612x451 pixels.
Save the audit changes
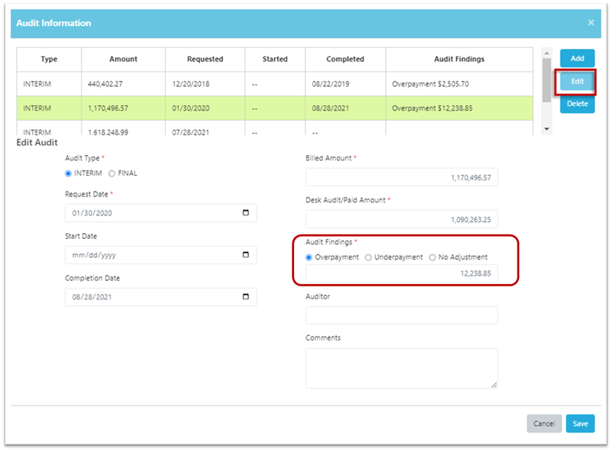(580, 423)
